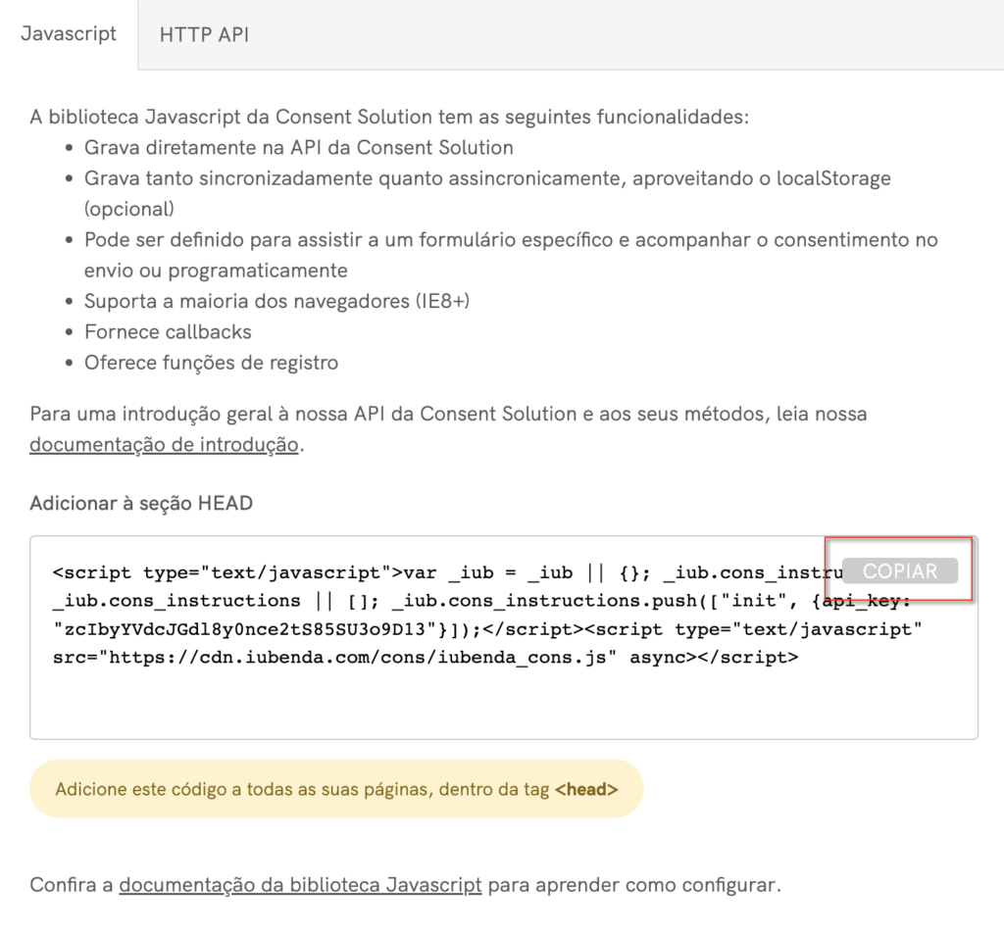Viewport: 1004px width, 938px height.
Task: Click the Para uma introdução geral paragraph
Action: [x=448, y=414]
